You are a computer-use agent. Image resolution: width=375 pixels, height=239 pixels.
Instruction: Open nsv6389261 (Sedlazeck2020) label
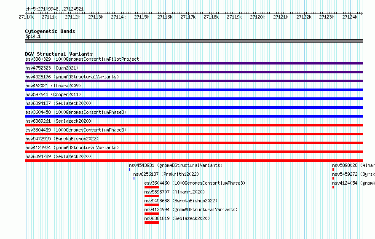pyautogui.click(x=58, y=121)
